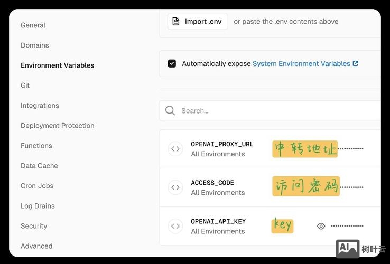Go to Domains settings

(34, 45)
